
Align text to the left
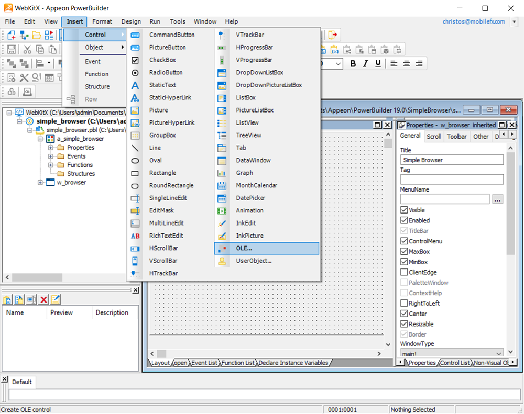point(394,63)
